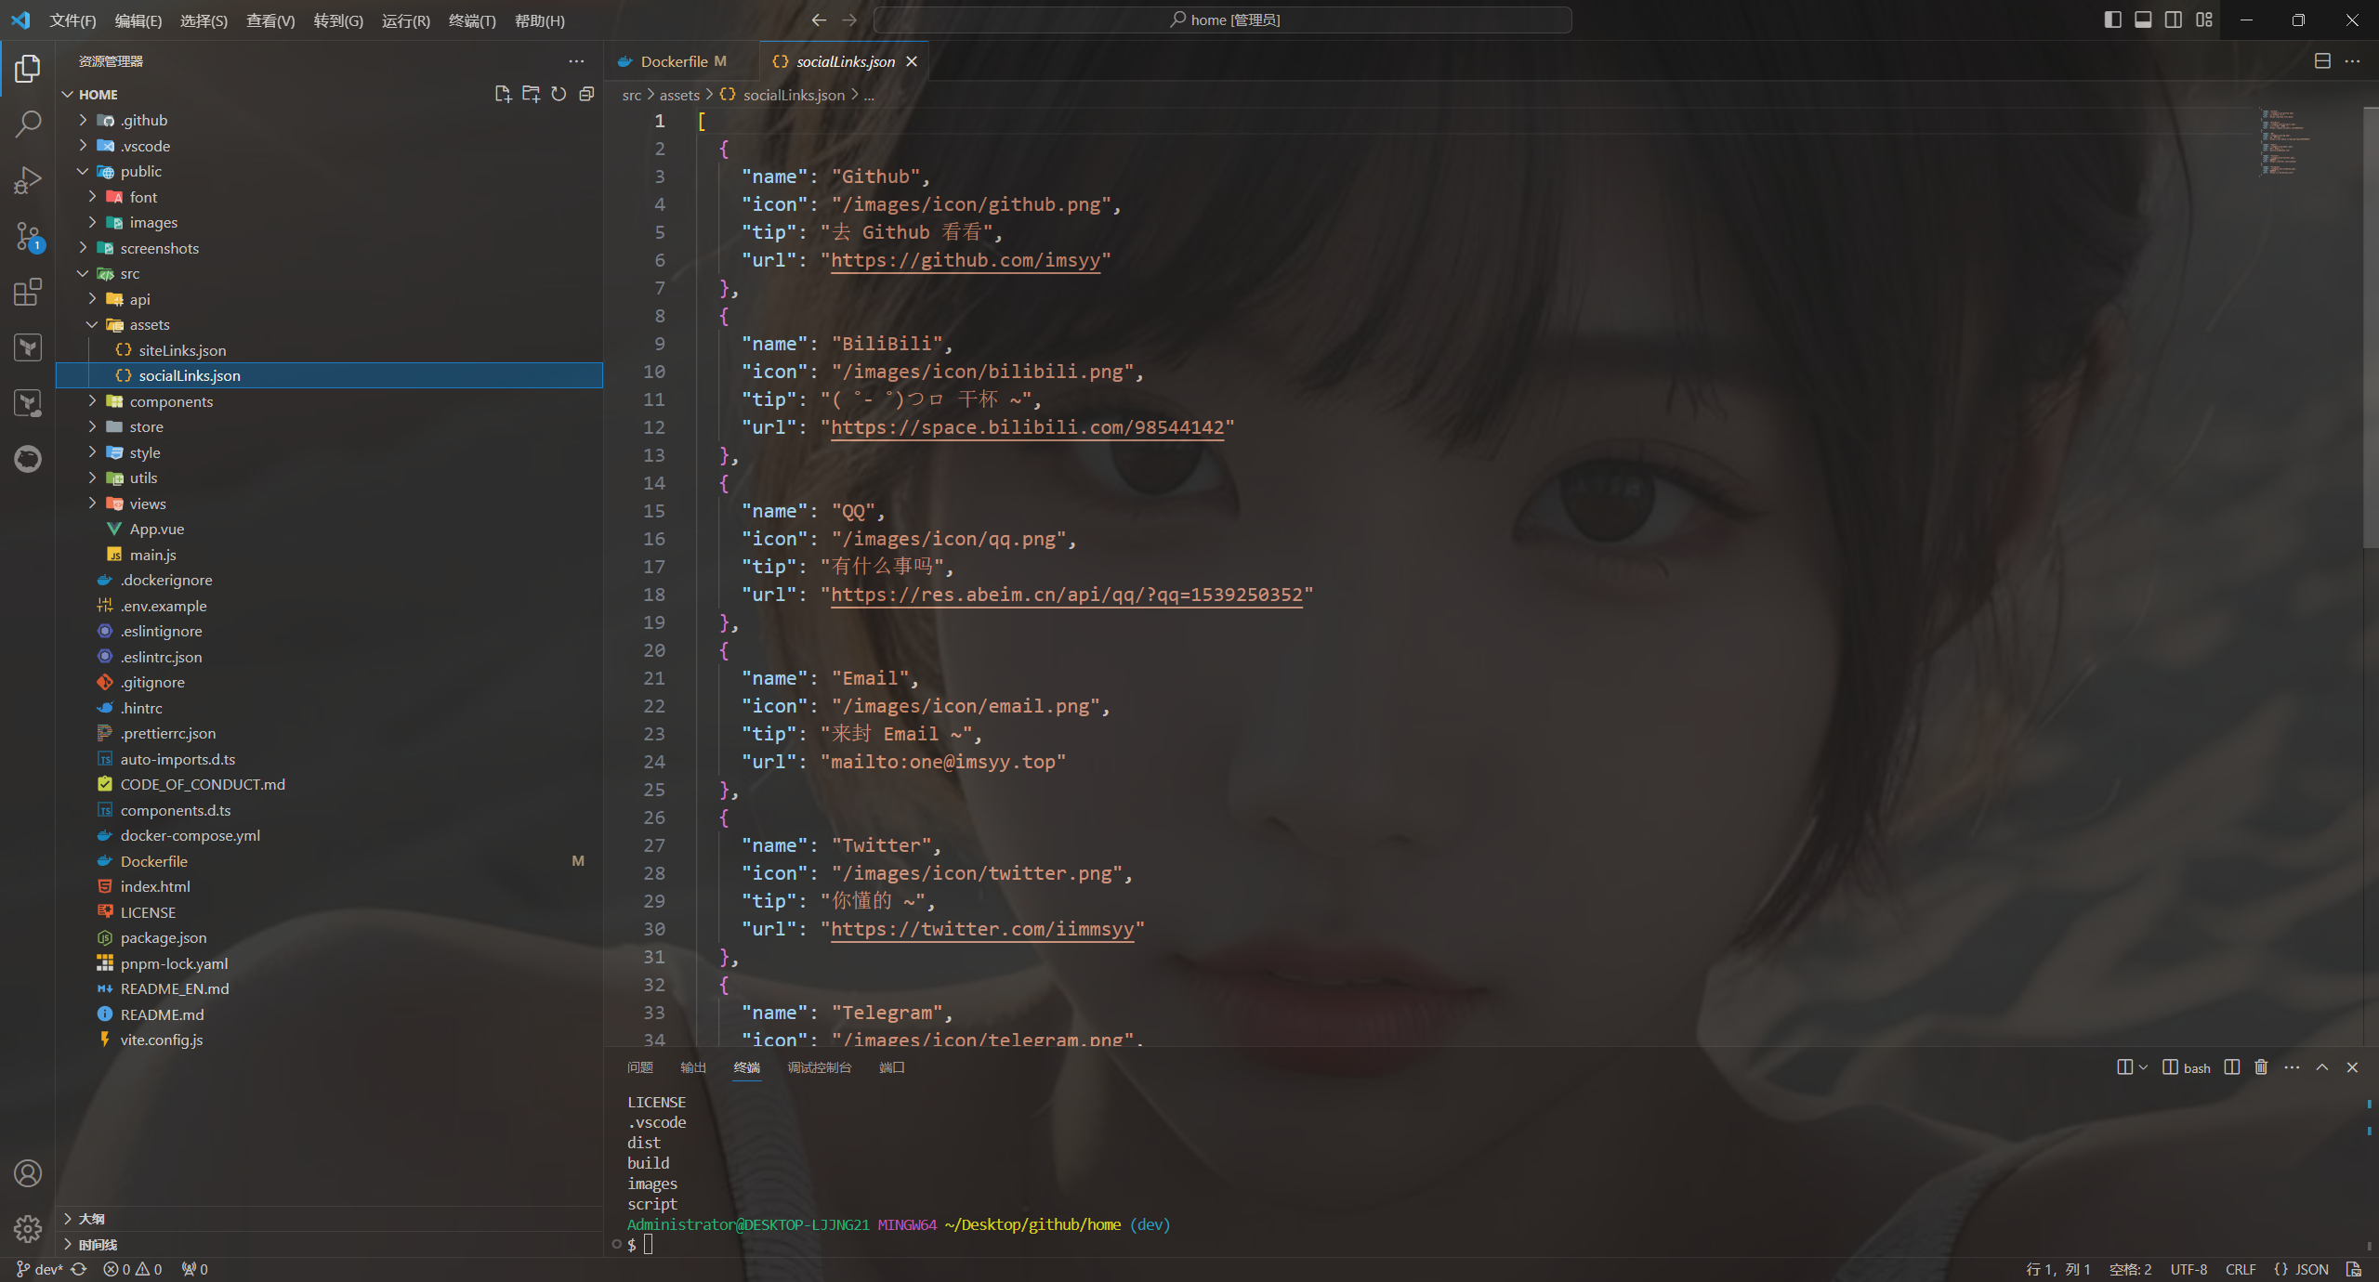Viewport: 2379px width, 1282px height.
Task: Open siteLinks.json in explorer
Action: [330, 350]
